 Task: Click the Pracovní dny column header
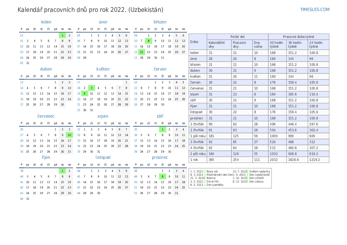click(x=242, y=44)
